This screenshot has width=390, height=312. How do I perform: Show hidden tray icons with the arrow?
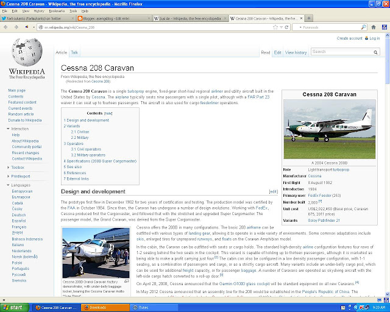pyautogui.click(x=355, y=308)
